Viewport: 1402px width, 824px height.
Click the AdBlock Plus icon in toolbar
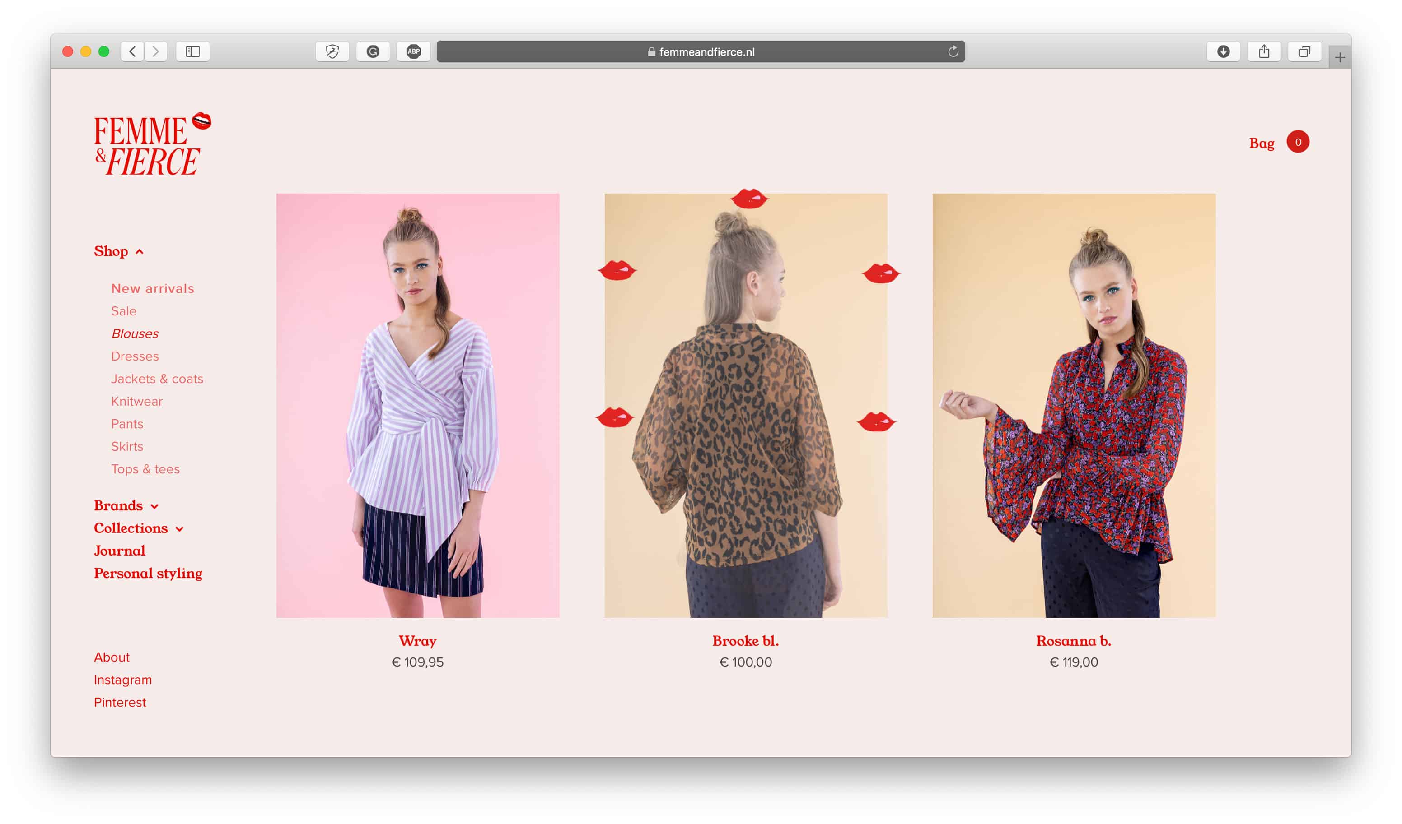(x=413, y=51)
